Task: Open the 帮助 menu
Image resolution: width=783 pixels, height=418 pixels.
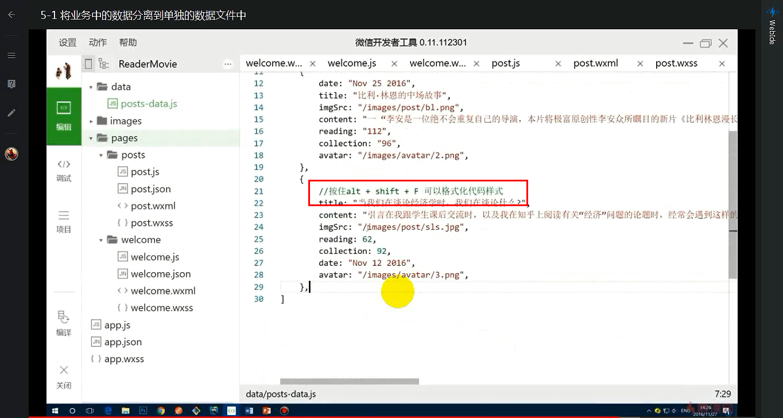Action: pos(128,42)
